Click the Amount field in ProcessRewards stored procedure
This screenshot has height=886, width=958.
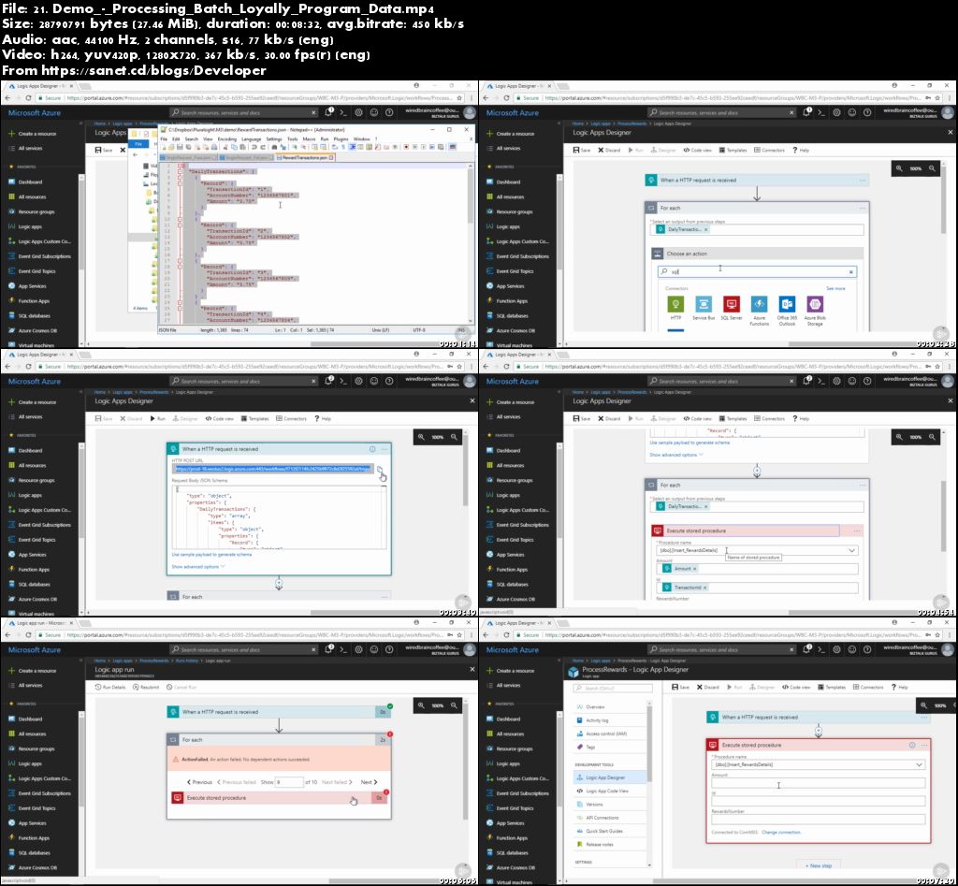[818, 783]
